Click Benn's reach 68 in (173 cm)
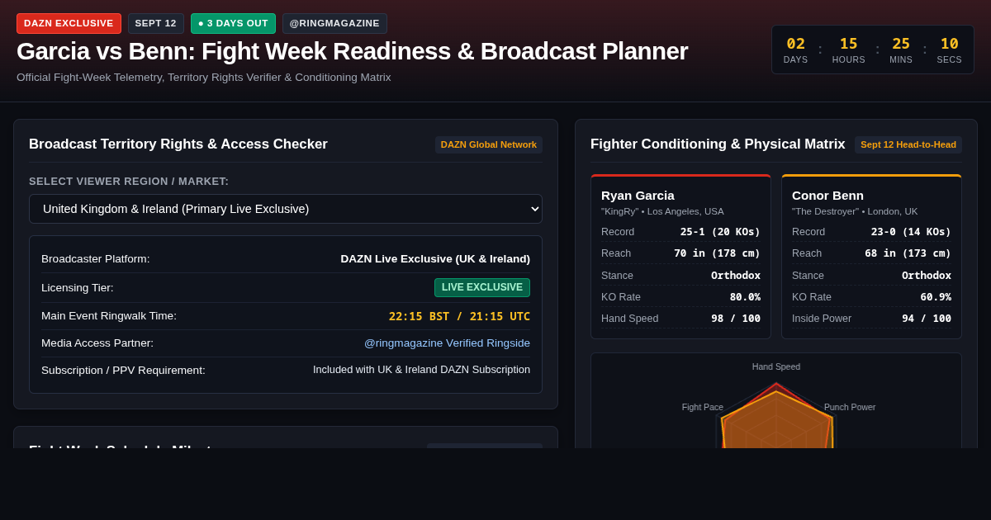The image size is (991, 520). coord(908,253)
